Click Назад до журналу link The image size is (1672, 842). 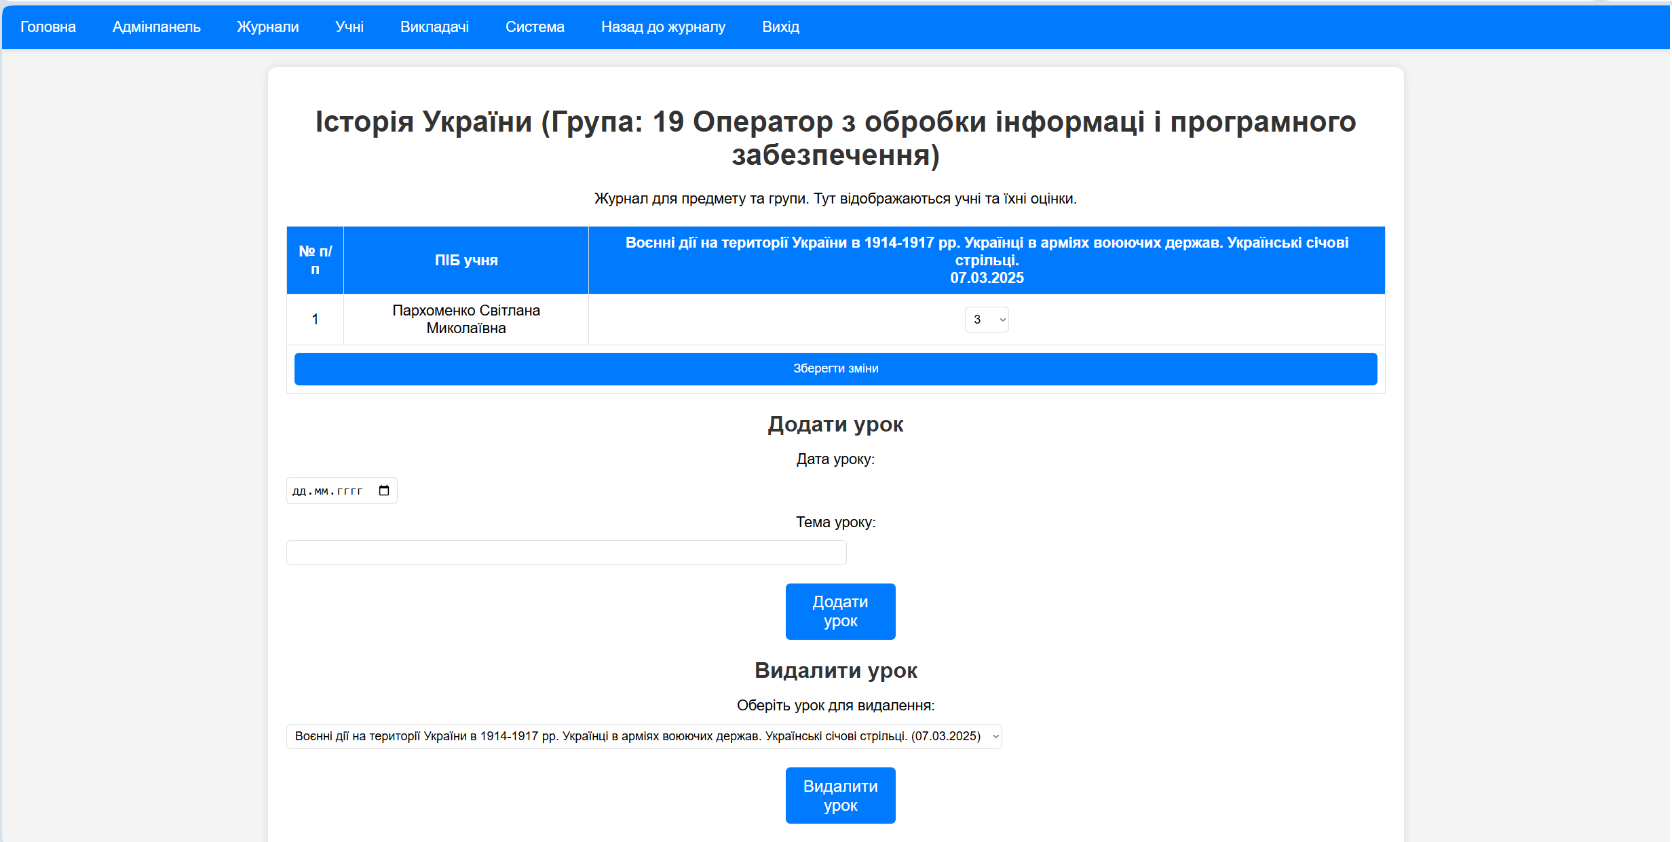tap(663, 27)
